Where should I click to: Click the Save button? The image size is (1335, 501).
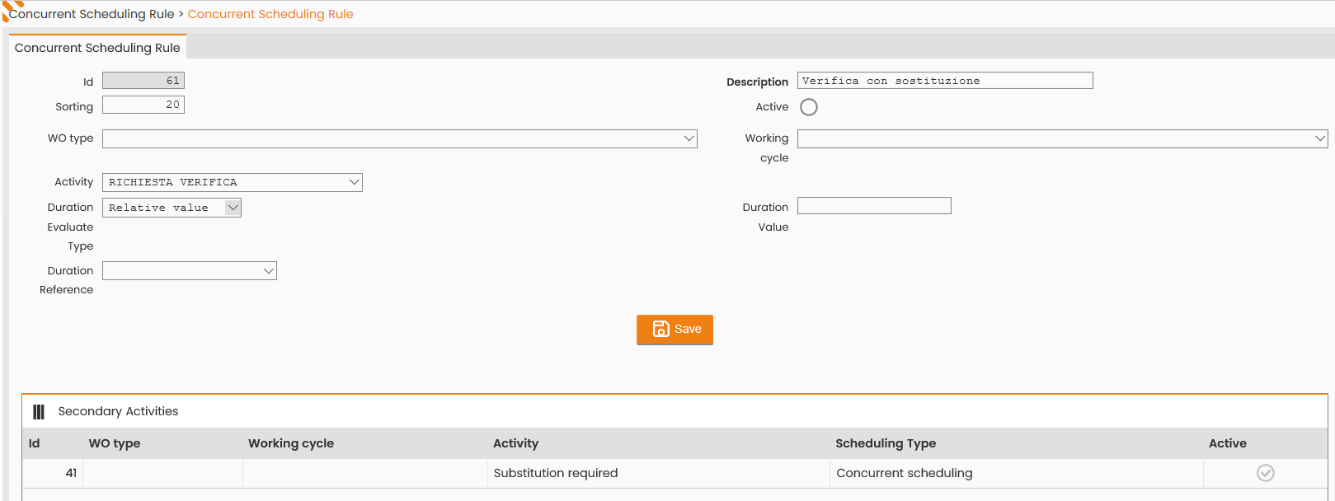(675, 330)
